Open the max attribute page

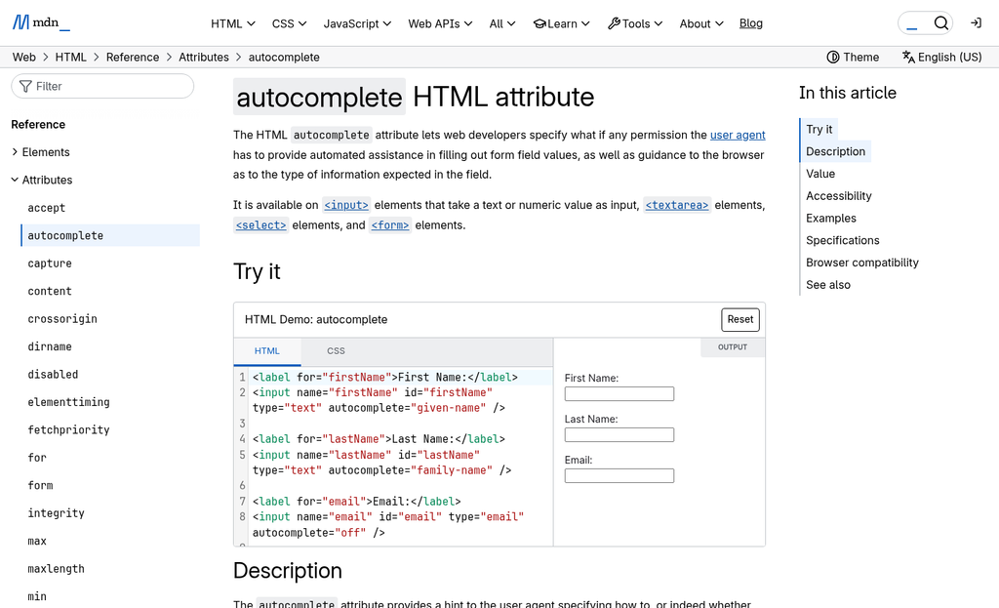tap(37, 541)
